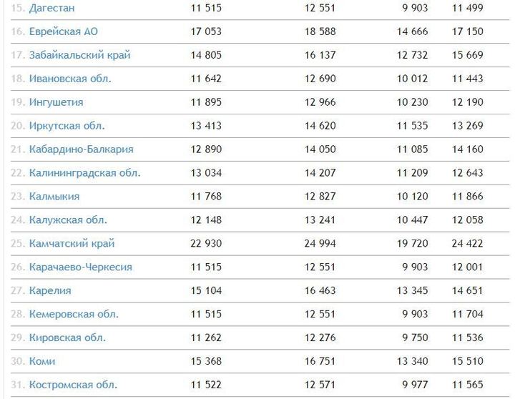The width and height of the screenshot is (515, 399).
Task: Click the 22 930 value for Камчатский край
Action: coord(206,244)
